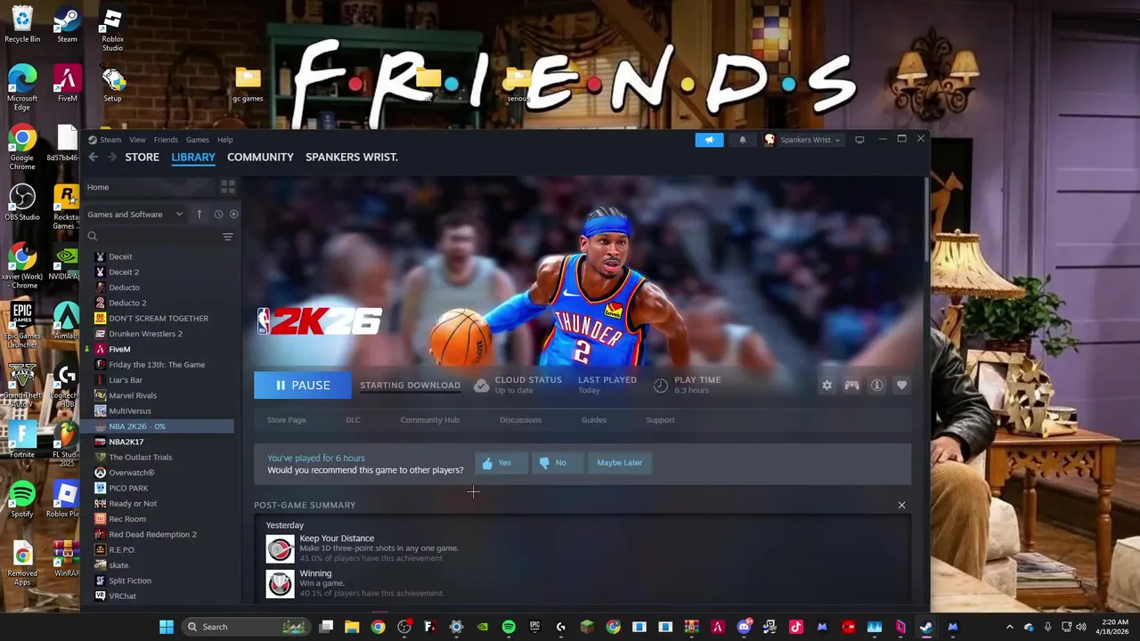Open the DLC link

[353, 420]
